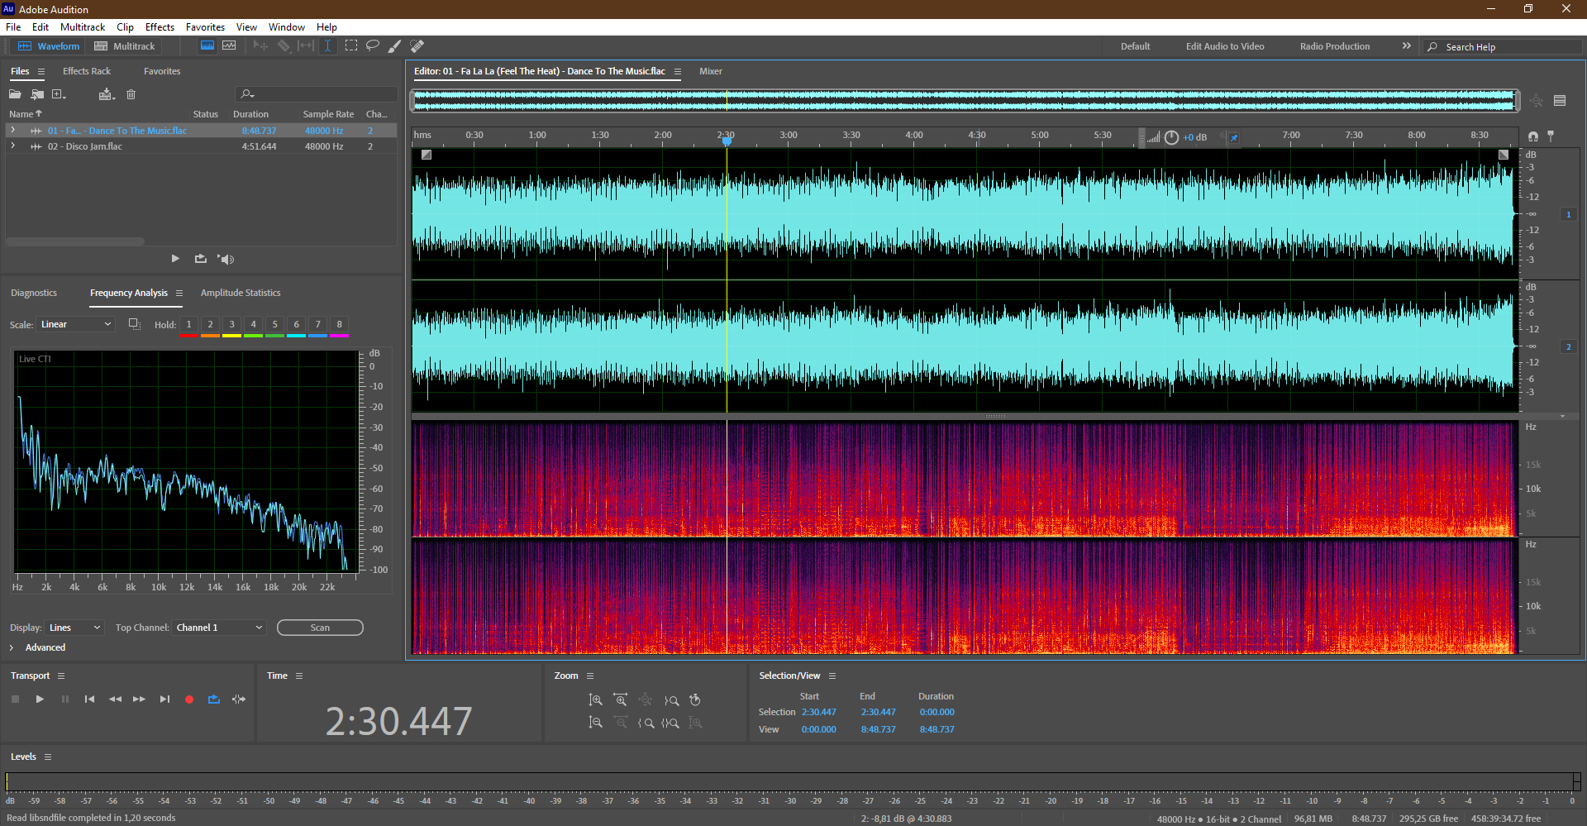The height and width of the screenshot is (826, 1587).
Task: Enable channel 1 toggle beside waveform
Action: tap(1568, 214)
